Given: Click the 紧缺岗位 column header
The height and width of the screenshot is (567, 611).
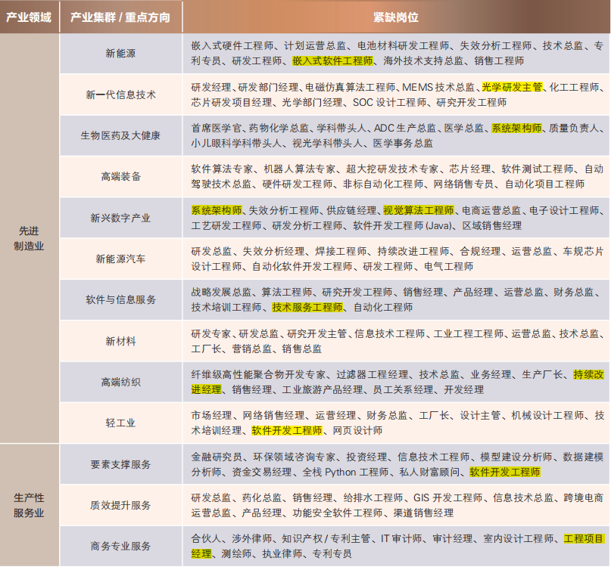Looking at the screenshot, I should [x=395, y=17].
